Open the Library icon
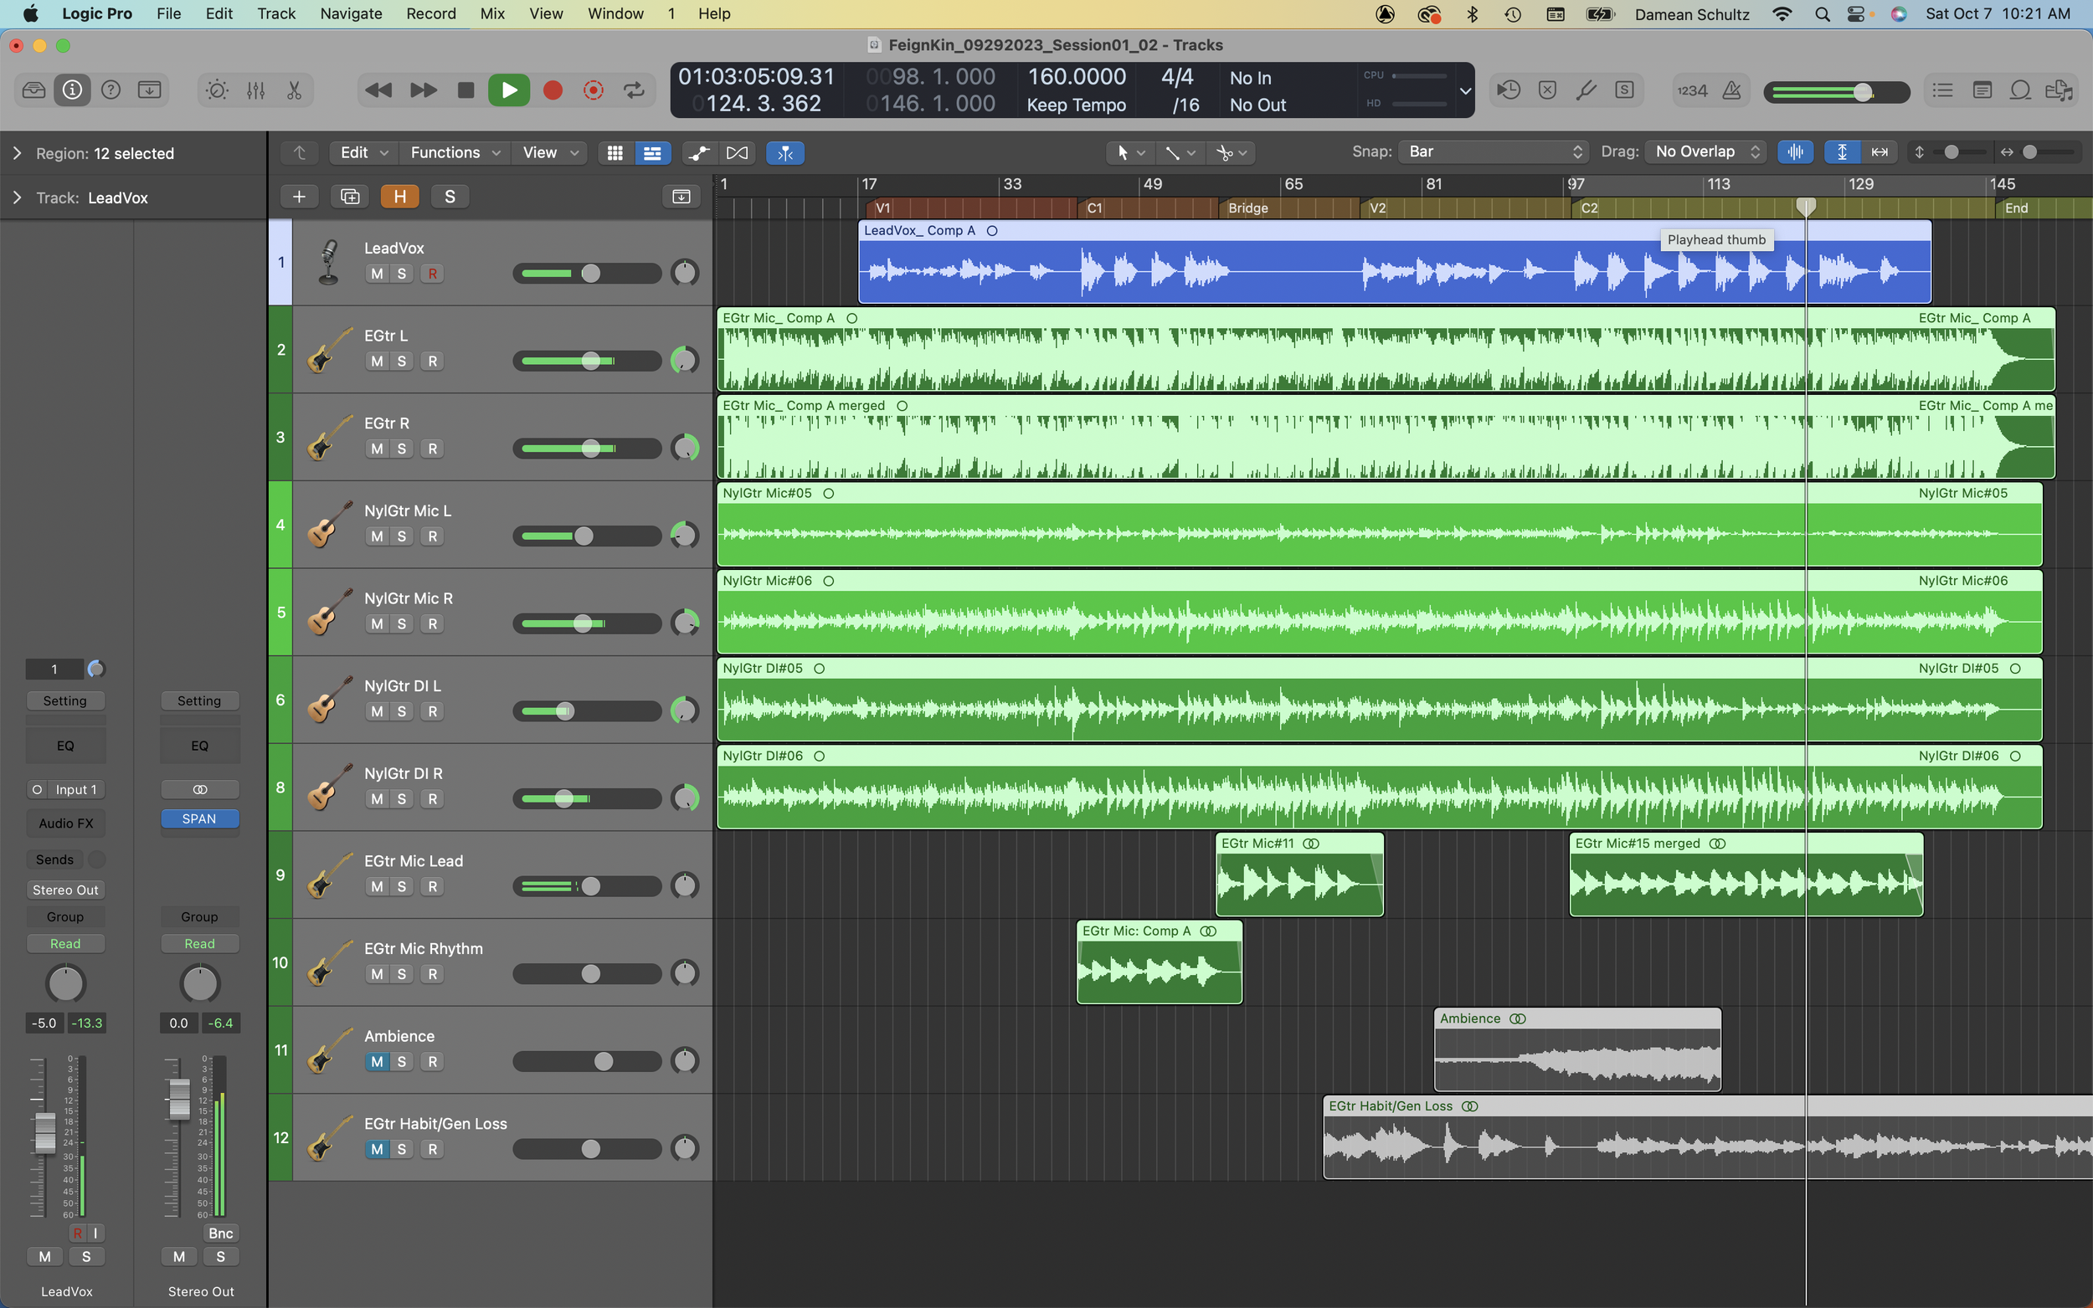 tap(33, 90)
